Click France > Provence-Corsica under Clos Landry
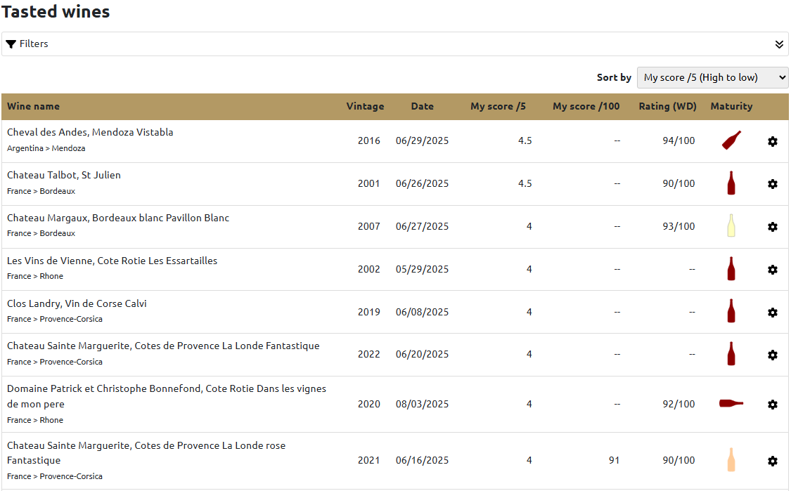Image resolution: width=791 pixels, height=491 pixels. click(x=54, y=319)
